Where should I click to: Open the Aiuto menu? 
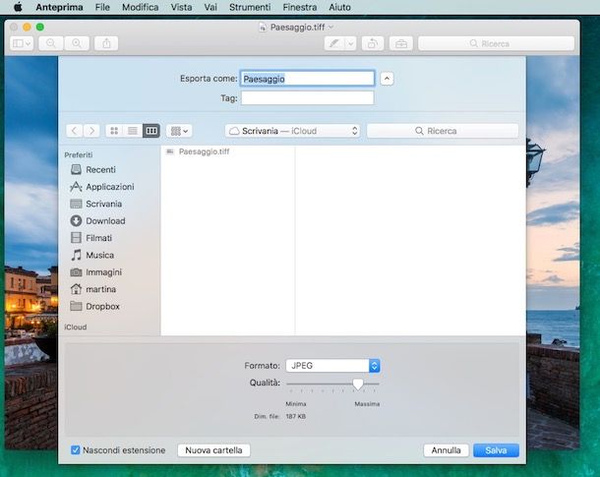pos(339,7)
